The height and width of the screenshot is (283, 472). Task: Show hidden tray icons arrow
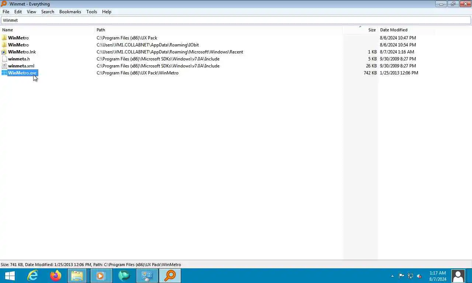[x=392, y=276]
